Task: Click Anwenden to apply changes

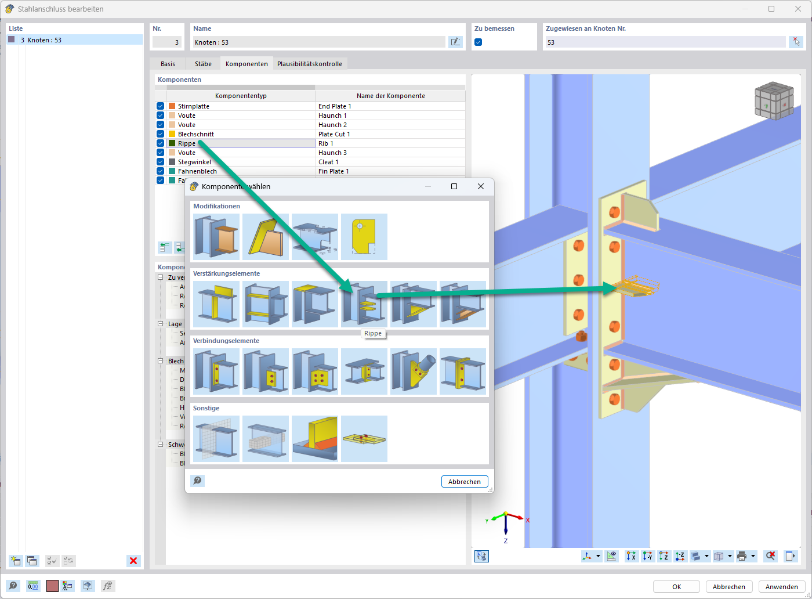Action: point(781,587)
